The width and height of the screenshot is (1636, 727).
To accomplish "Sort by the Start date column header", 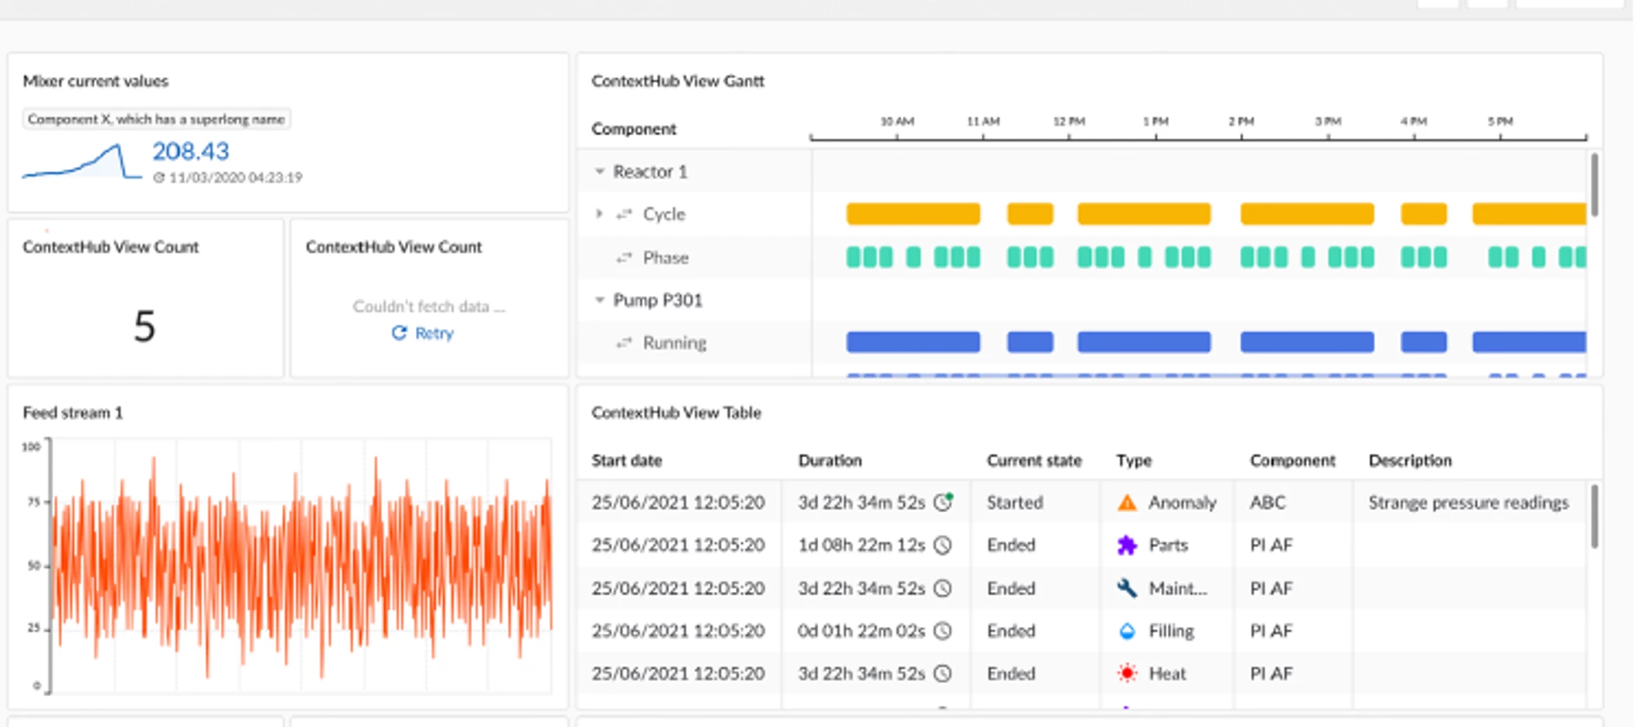I will click(626, 460).
